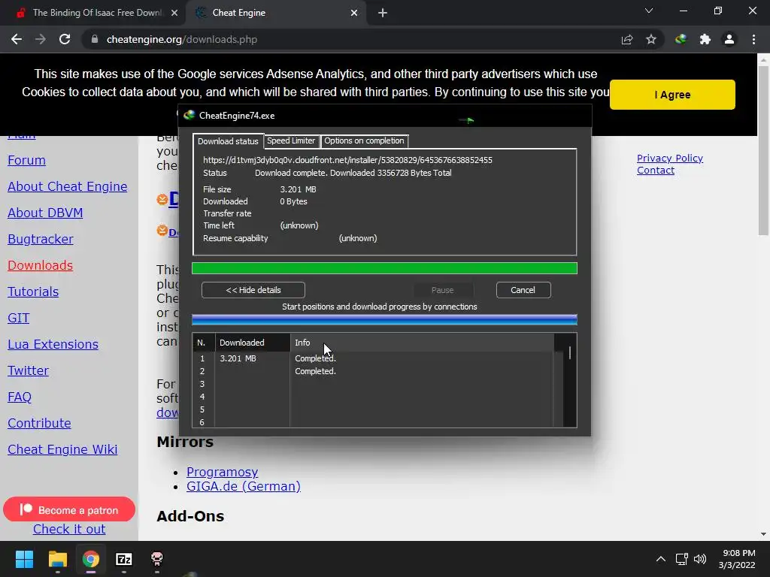Open the Windows Start menu
Viewport: 770px width, 577px height.
pyautogui.click(x=24, y=559)
